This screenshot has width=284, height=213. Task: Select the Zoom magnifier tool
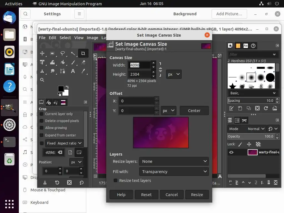point(42,80)
